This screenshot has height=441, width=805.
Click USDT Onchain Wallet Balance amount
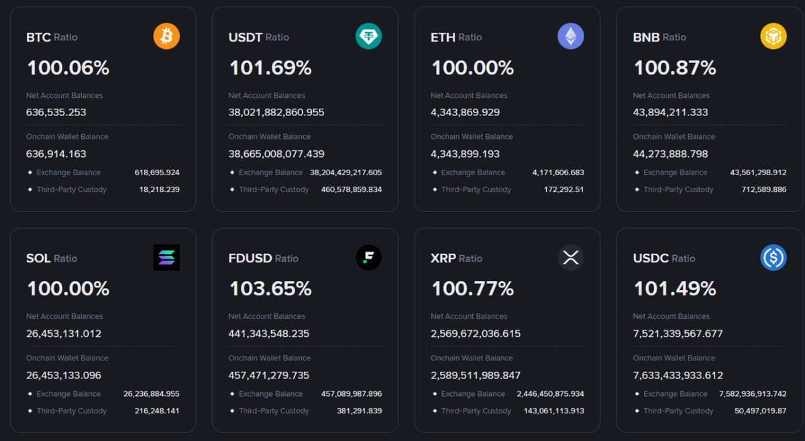tap(276, 154)
